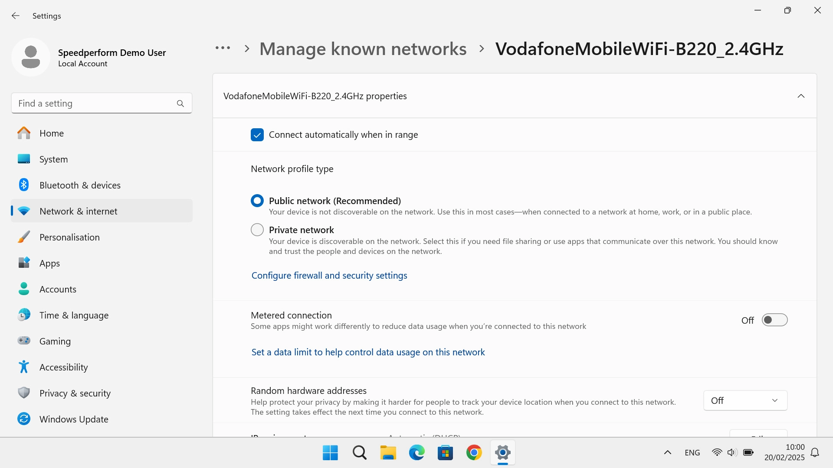This screenshot has height=468, width=833.
Task: Click the search magnifier in Find a setting
Action: (x=180, y=104)
